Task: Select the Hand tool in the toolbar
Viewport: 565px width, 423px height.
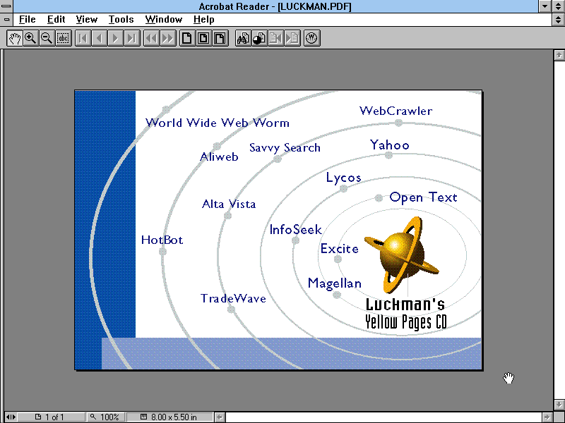Action: [14, 38]
